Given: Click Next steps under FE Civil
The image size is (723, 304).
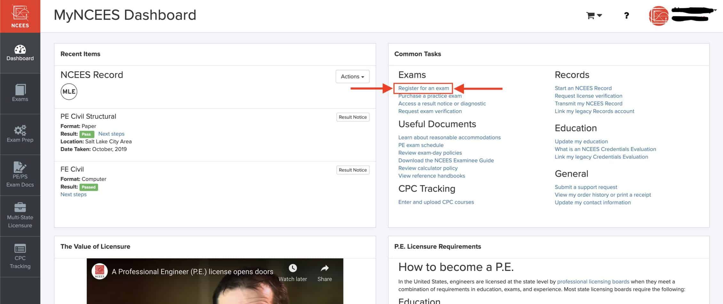Looking at the screenshot, I should 74,194.
